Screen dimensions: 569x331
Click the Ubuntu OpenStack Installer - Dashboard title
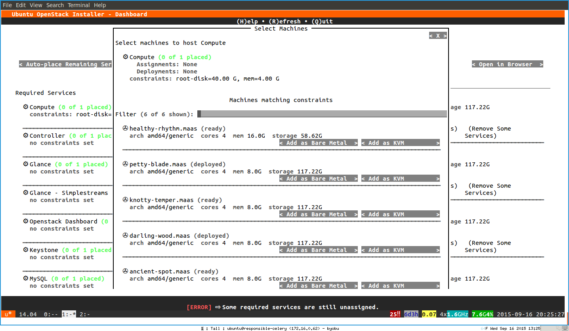coord(79,14)
